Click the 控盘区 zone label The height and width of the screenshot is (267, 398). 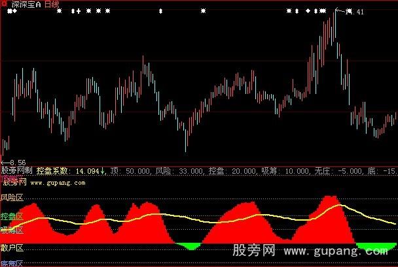[12, 217]
